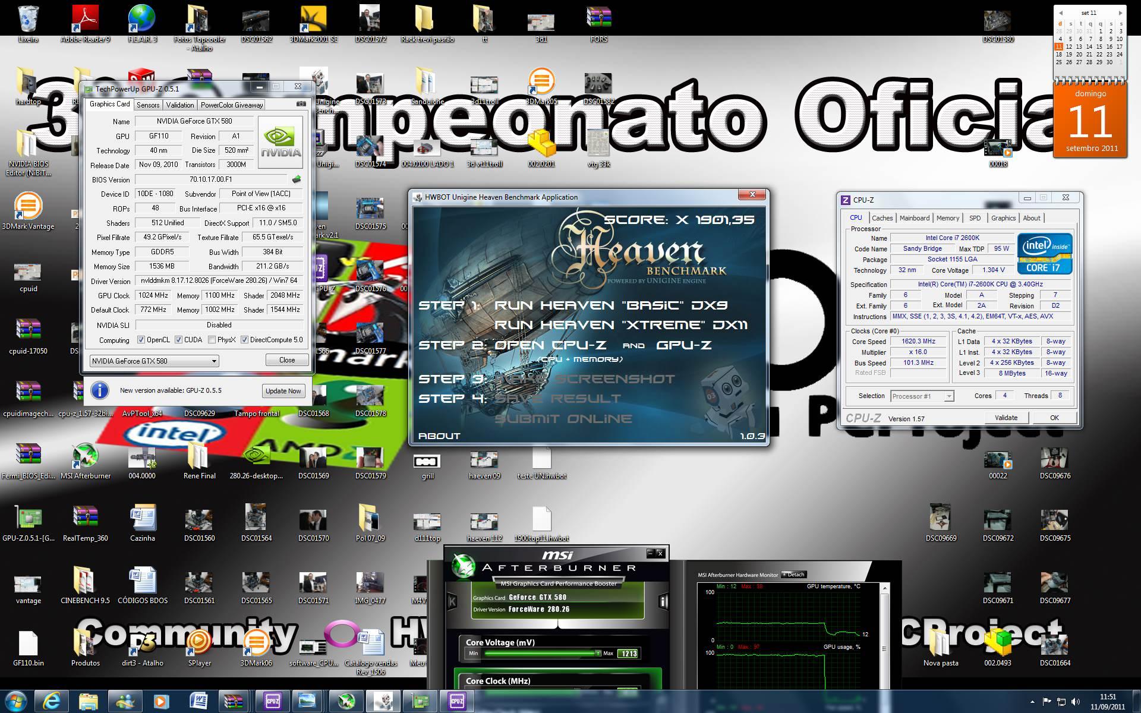Open the About tab in CPU-Z
Image resolution: width=1141 pixels, height=713 pixels.
[1032, 218]
